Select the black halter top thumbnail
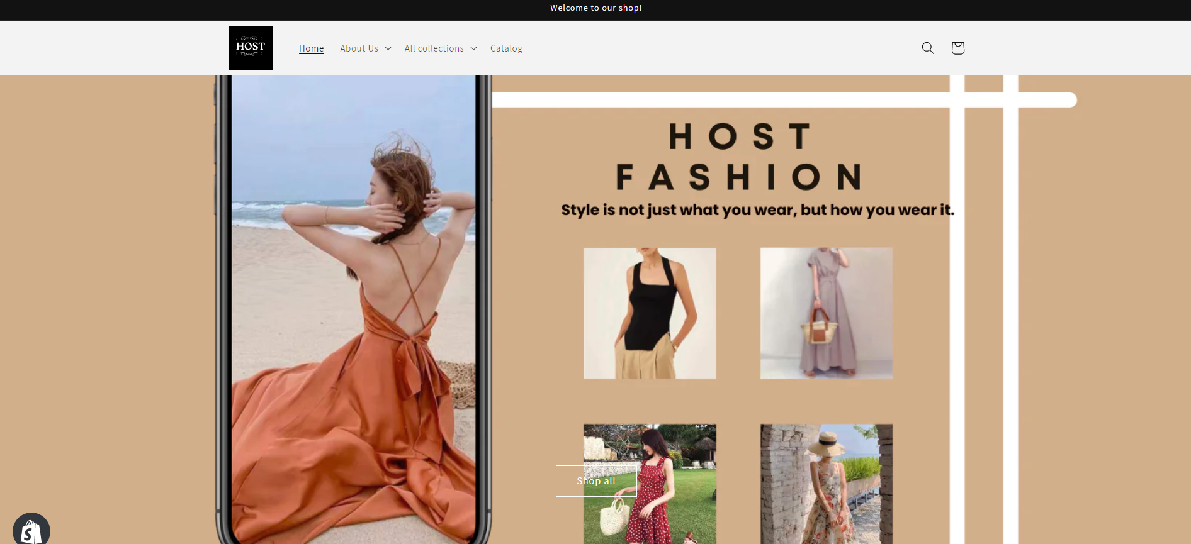Viewport: 1191px width, 544px height. coord(650,313)
